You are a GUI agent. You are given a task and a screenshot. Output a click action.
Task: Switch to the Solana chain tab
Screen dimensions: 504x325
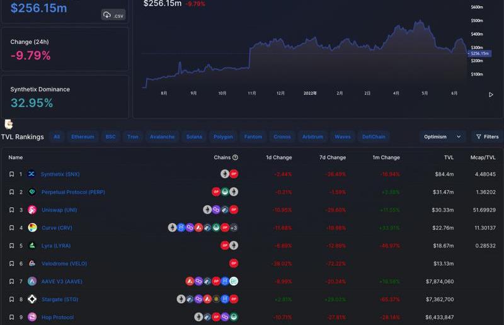pos(194,137)
